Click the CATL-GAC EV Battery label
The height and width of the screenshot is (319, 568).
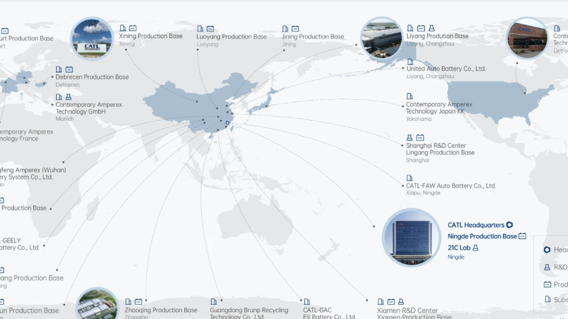[x=330, y=313]
